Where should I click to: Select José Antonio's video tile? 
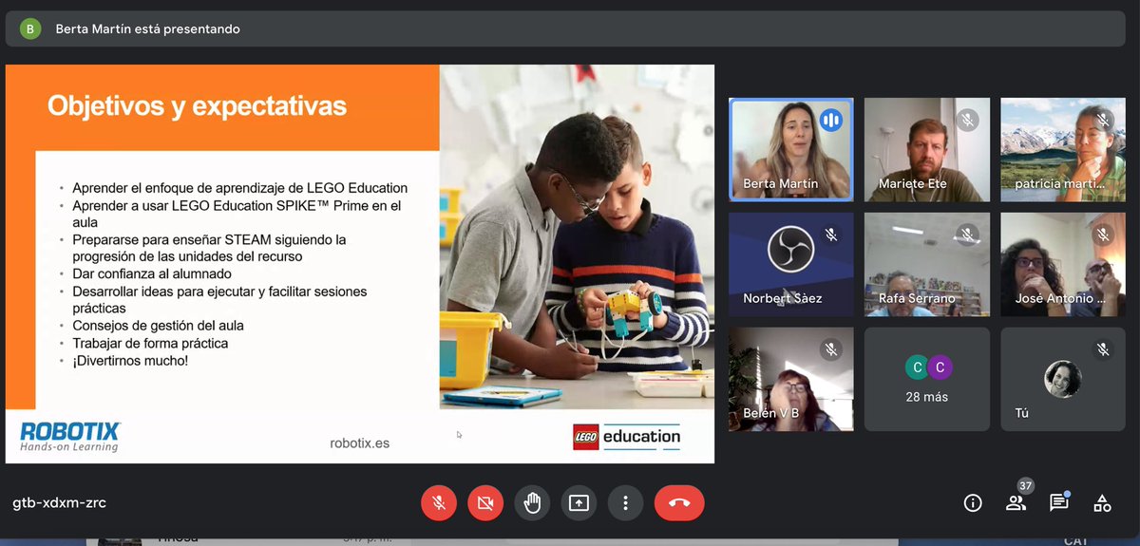point(1063,264)
